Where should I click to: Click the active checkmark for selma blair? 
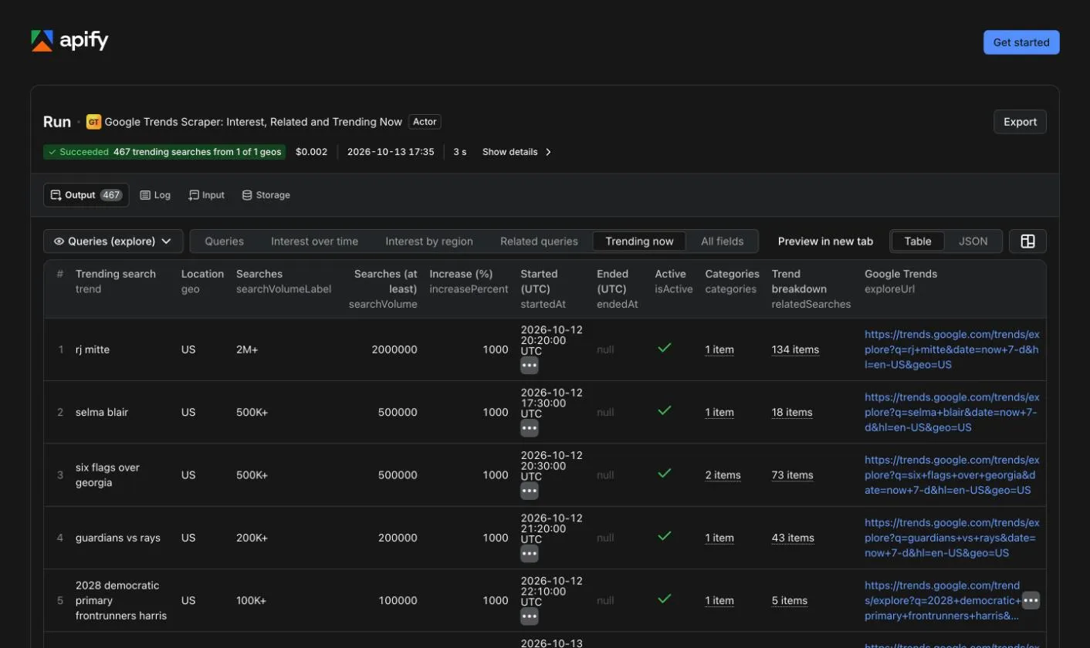pos(664,411)
